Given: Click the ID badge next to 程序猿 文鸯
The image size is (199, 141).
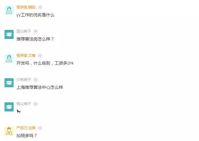Looking at the screenshot, I should pyautogui.click(x=40, y=56).
